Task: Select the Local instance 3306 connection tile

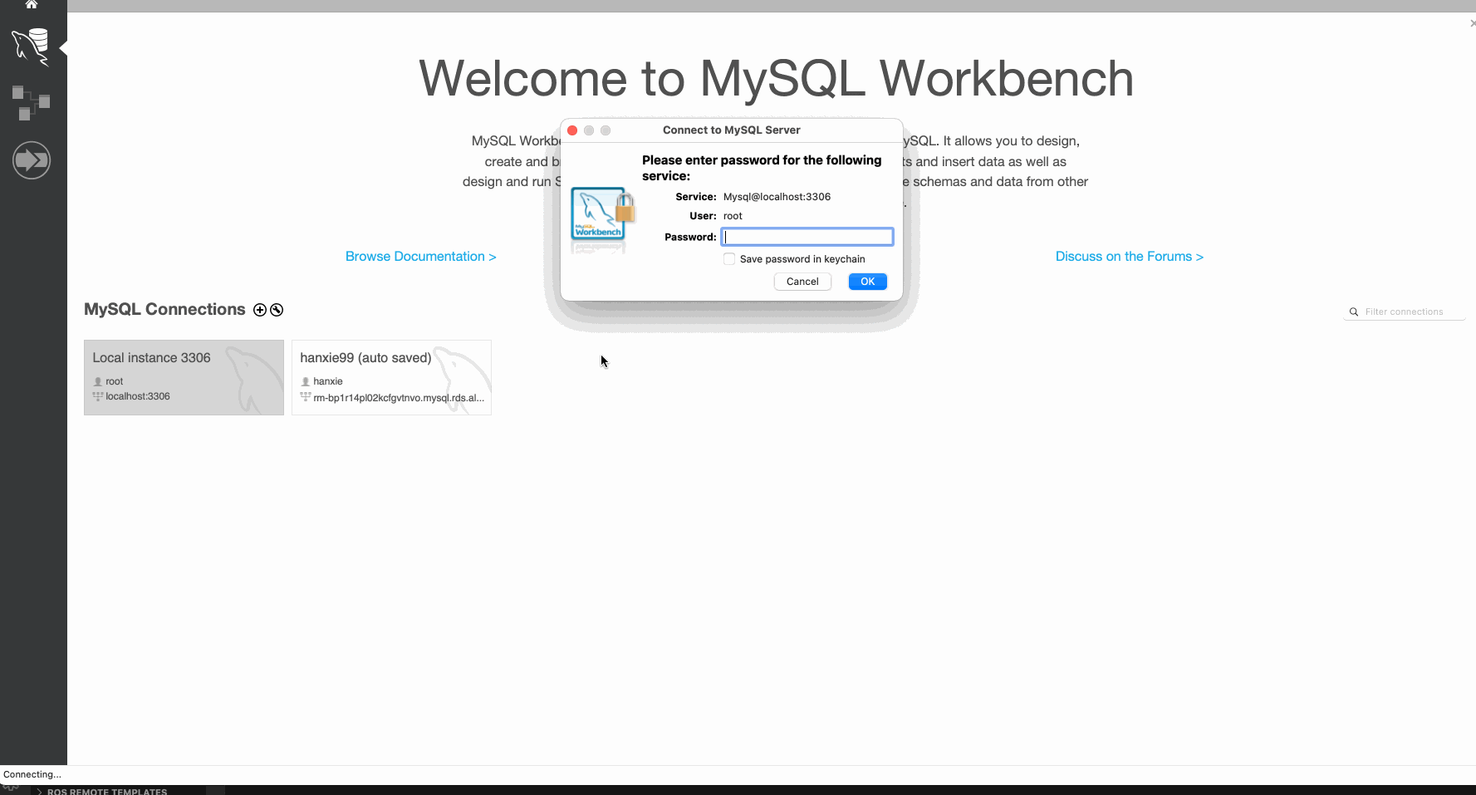Action: (184, 377)
